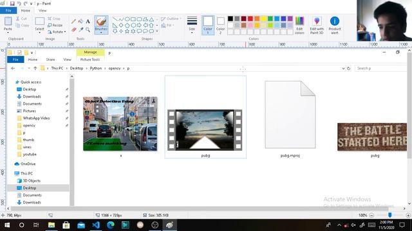Select the Eraser tool
The width and height of the screenshot is (412, 231).
click(74, 30)
